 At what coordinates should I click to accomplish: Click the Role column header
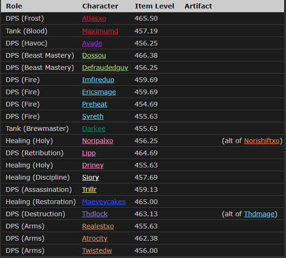pos(14,6)
